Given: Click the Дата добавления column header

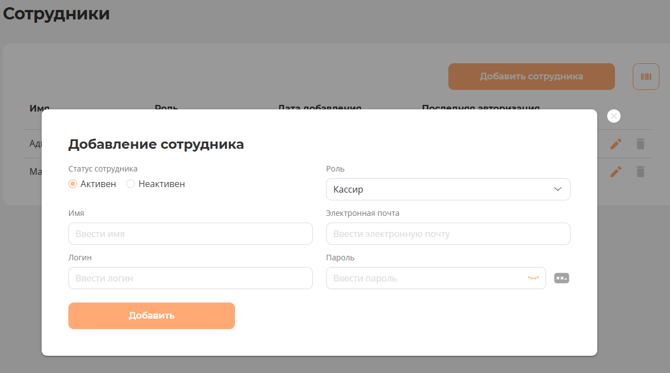Looking at the screenshot, I should point(319,107).
